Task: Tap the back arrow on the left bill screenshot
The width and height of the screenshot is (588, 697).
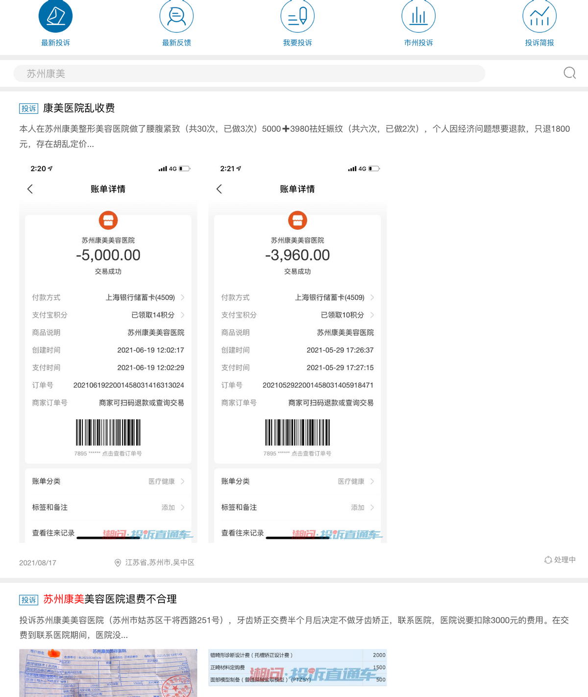Action: coord(30,189)
